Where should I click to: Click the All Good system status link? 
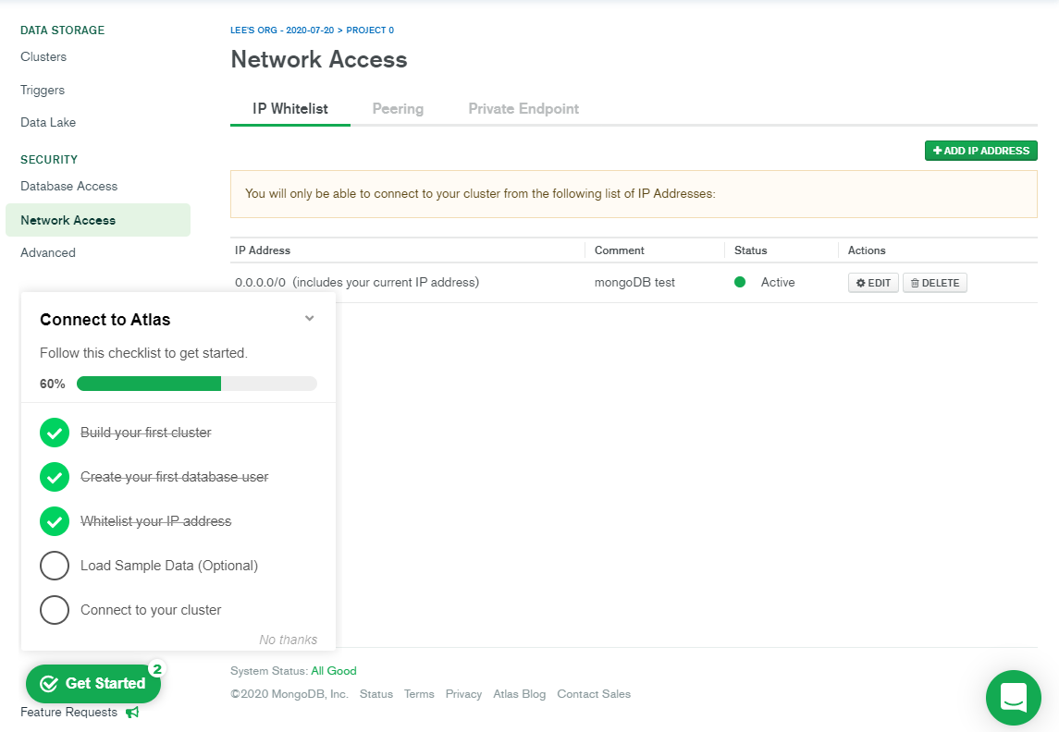click(334, 671)
